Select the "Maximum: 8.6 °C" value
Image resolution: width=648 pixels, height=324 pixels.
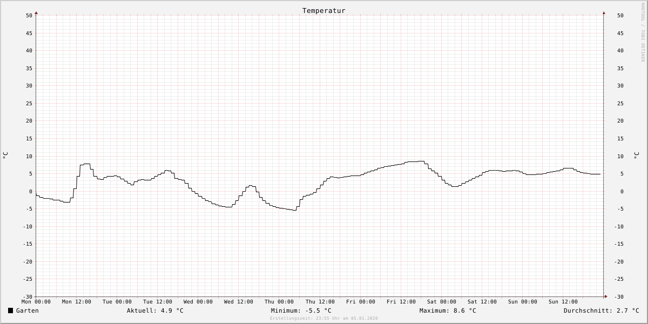[x=448, y=310]
